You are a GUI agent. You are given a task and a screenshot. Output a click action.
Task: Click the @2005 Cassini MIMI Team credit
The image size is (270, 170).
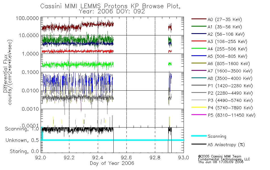click(x=219, y=156)
